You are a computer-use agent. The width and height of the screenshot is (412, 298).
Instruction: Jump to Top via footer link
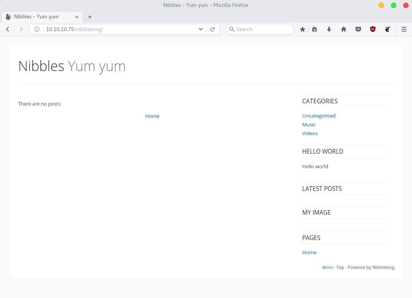click(340, 267)
